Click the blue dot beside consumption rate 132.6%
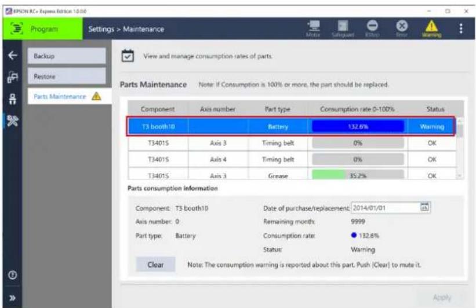476x308 pixels. coord(354,235)
